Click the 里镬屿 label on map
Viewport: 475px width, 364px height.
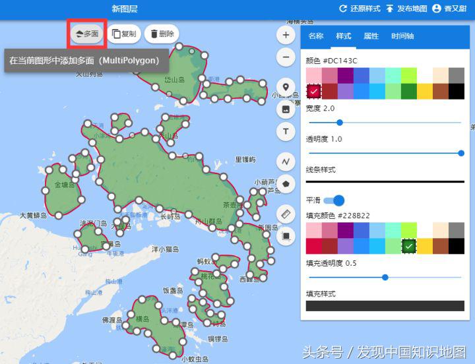(x=245, y=160)
